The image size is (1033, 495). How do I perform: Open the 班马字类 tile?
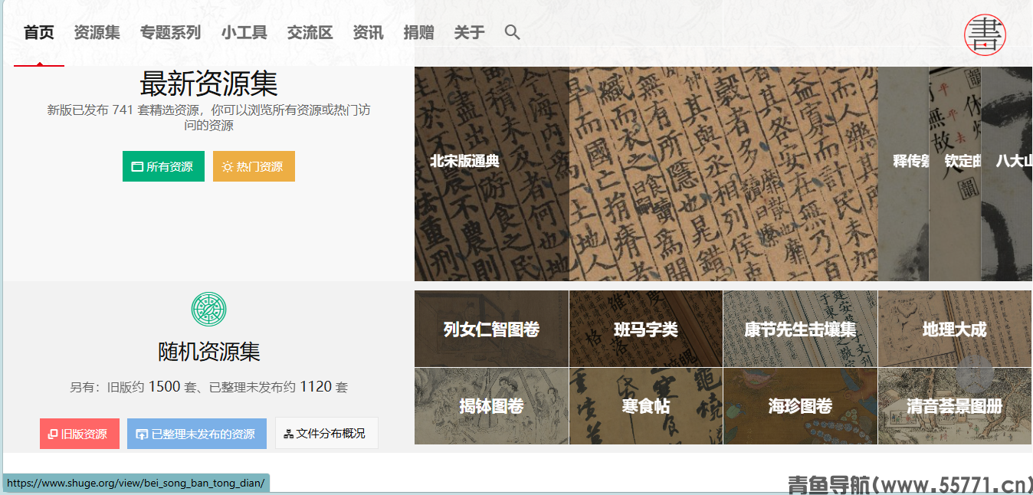point(646,329)
